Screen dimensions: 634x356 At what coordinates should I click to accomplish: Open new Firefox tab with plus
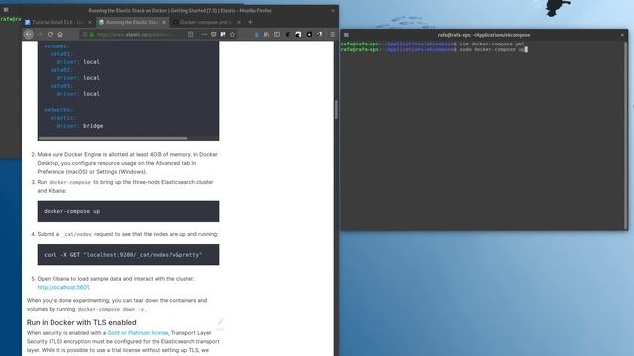250,22
